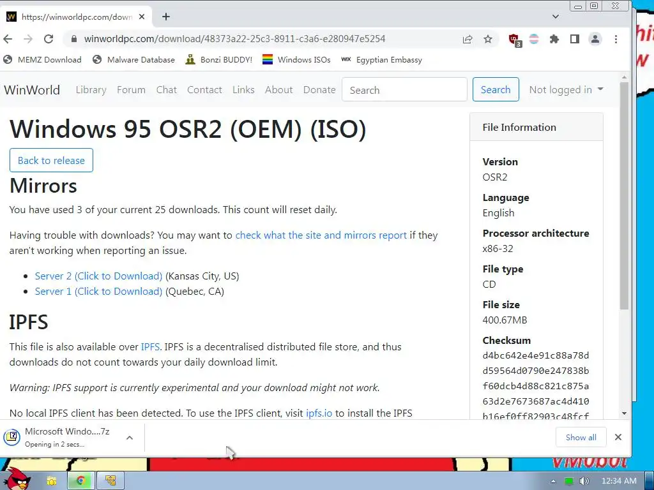Download from Server 1 Quebec

(98, 291)
